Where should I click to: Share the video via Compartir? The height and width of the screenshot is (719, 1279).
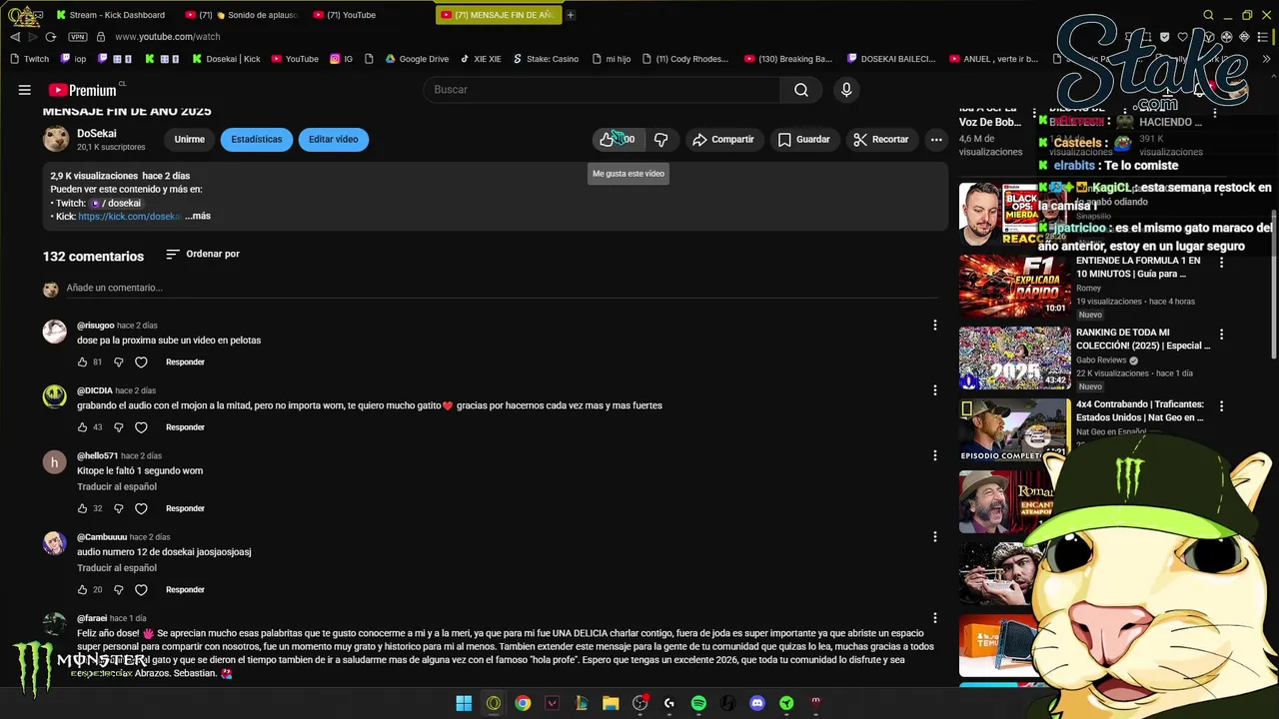pos(723,140)
